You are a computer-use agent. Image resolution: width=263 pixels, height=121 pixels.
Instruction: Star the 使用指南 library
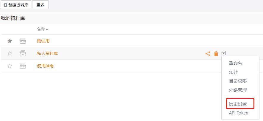(10, 66)
